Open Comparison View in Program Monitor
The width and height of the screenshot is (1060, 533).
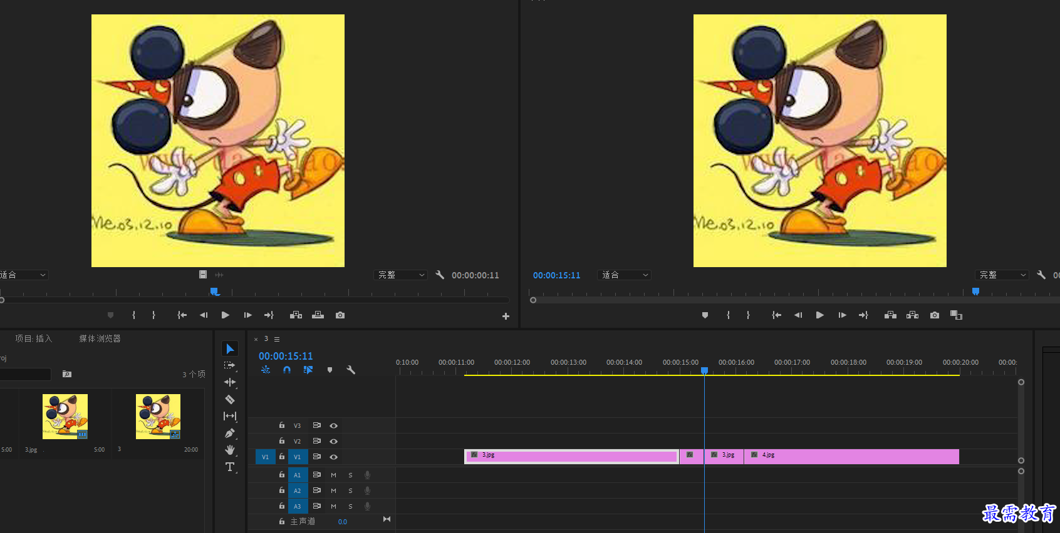pos(956,315)
